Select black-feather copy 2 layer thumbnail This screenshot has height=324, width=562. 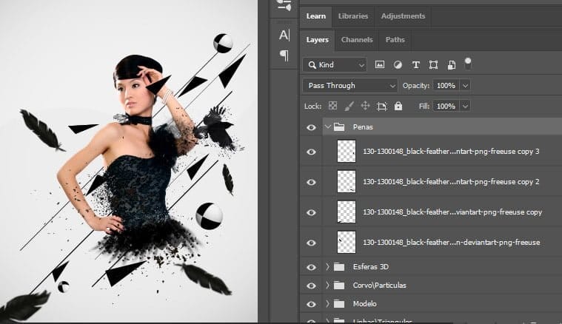(347, 182)
